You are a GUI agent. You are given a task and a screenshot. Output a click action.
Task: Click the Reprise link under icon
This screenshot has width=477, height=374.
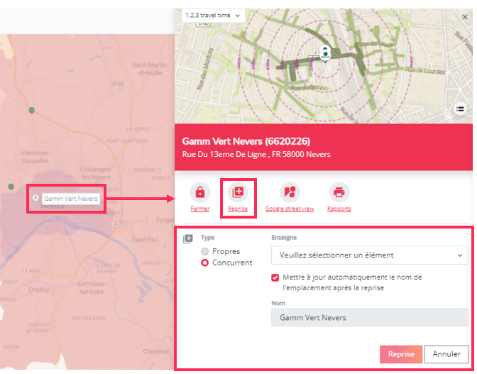[238, 209]
